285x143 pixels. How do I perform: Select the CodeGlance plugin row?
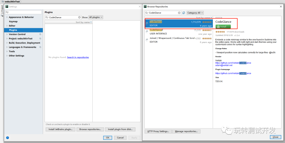coord(178,24)
